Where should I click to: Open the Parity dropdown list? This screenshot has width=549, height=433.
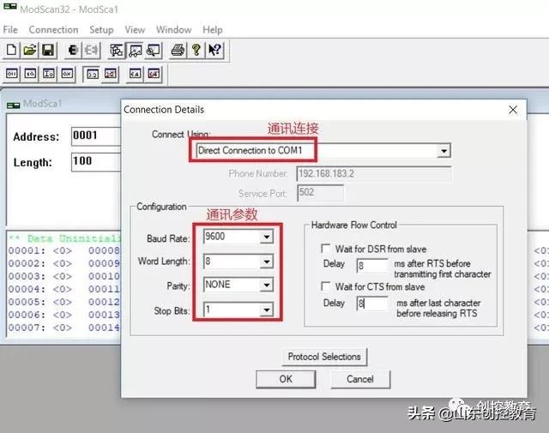pos(266,285)
